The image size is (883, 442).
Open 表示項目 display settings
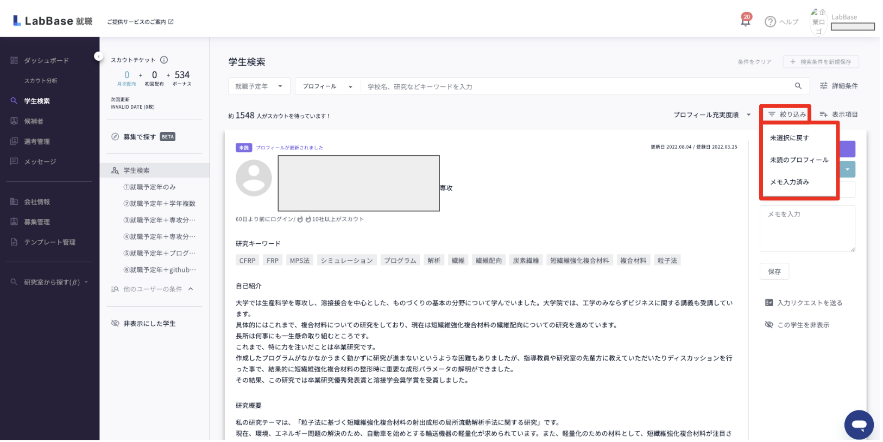point(839,115)
